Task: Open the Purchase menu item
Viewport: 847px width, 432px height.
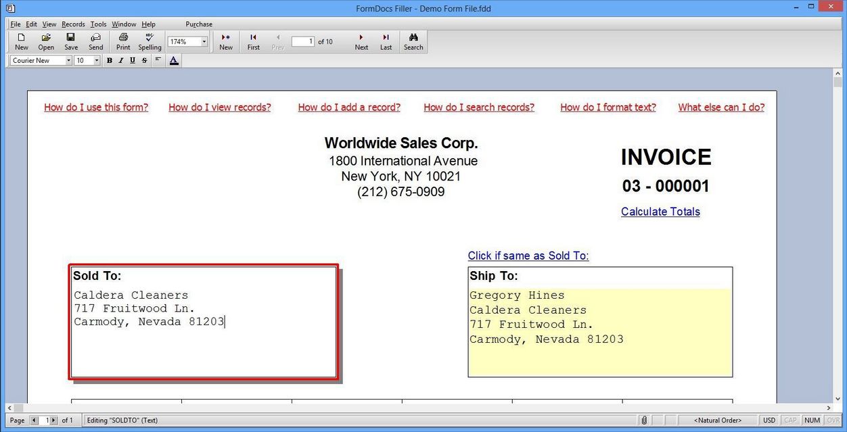Action: click(x=199, y=24)
